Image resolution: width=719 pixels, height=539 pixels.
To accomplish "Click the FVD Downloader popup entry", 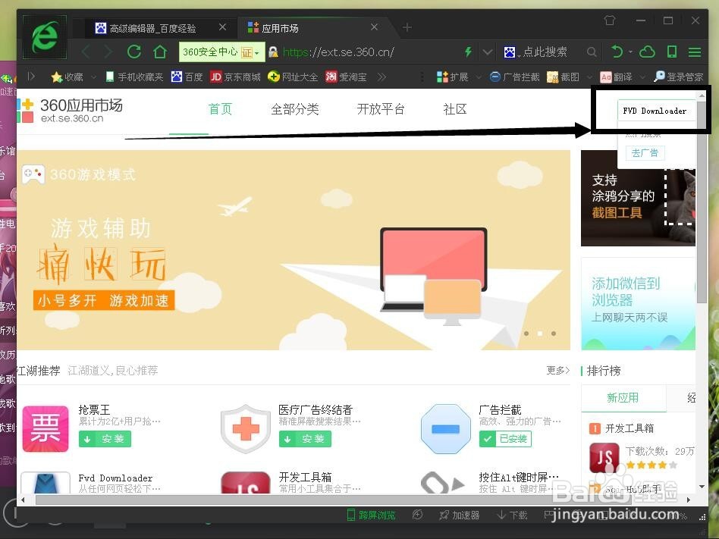I will (x=655, y=111).
